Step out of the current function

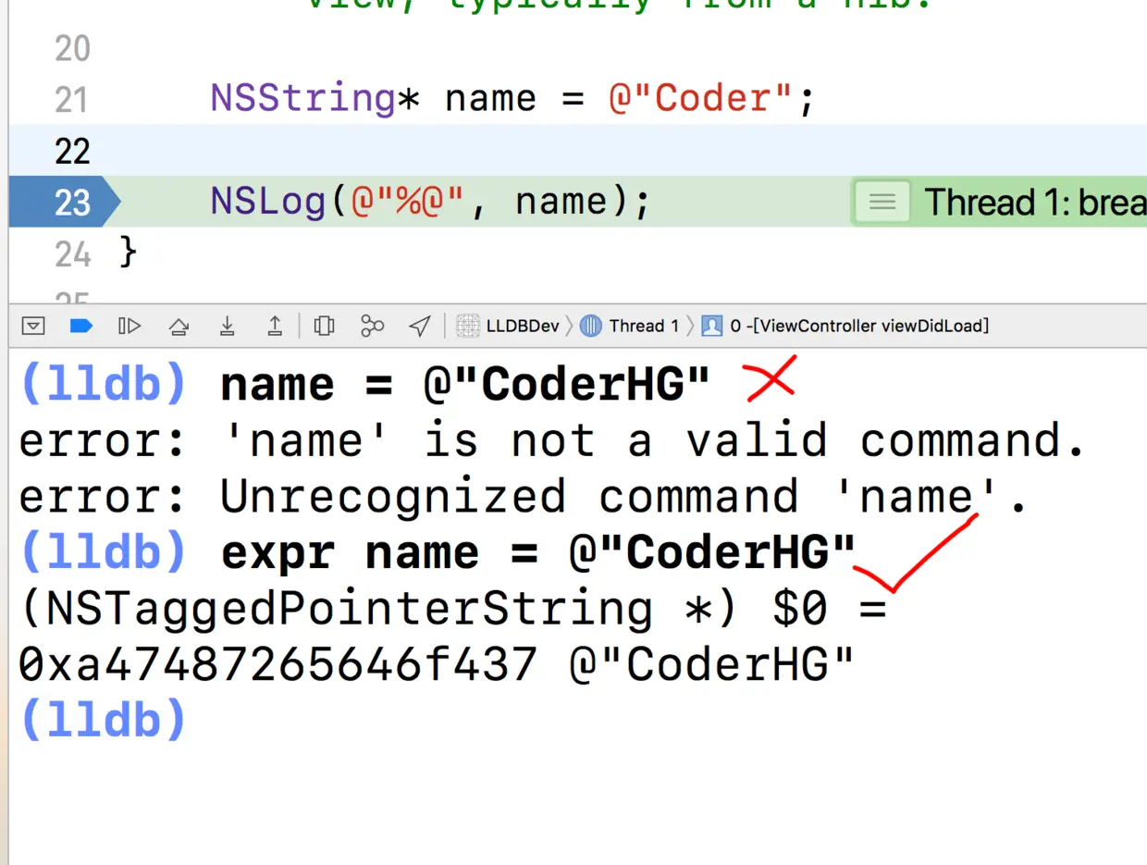pyautogui.click(x=275, y=326)
